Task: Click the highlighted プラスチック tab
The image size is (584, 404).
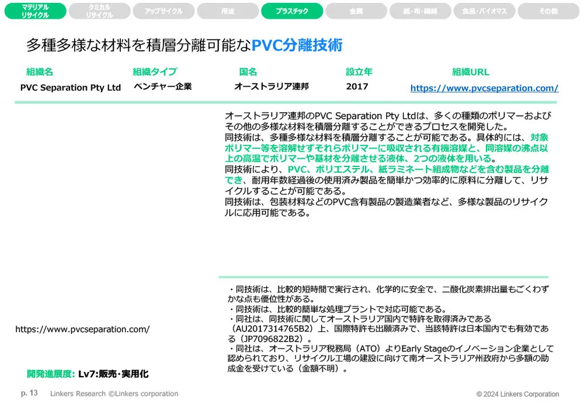Action: 292,10
